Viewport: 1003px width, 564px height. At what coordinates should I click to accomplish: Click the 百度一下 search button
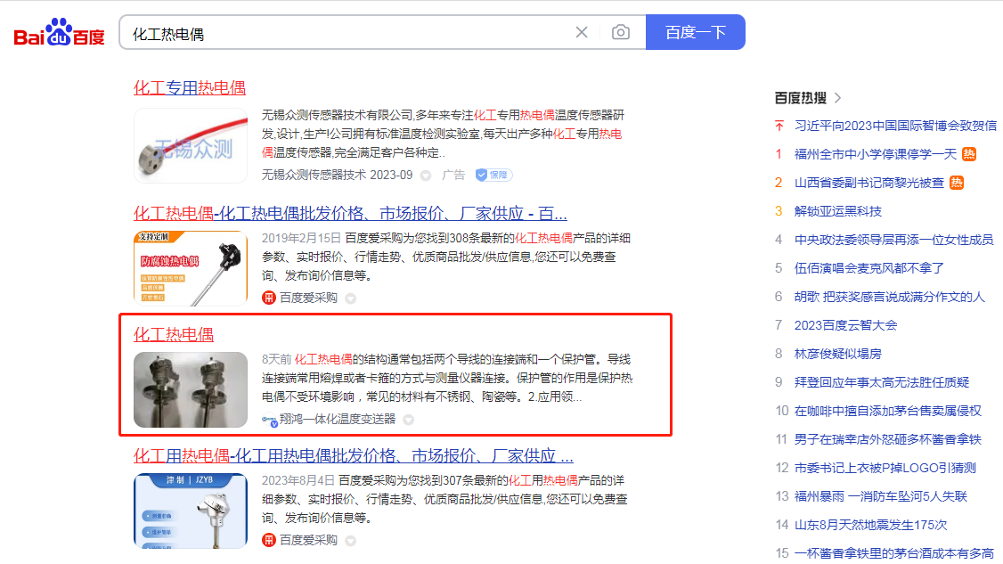(696, 32)
